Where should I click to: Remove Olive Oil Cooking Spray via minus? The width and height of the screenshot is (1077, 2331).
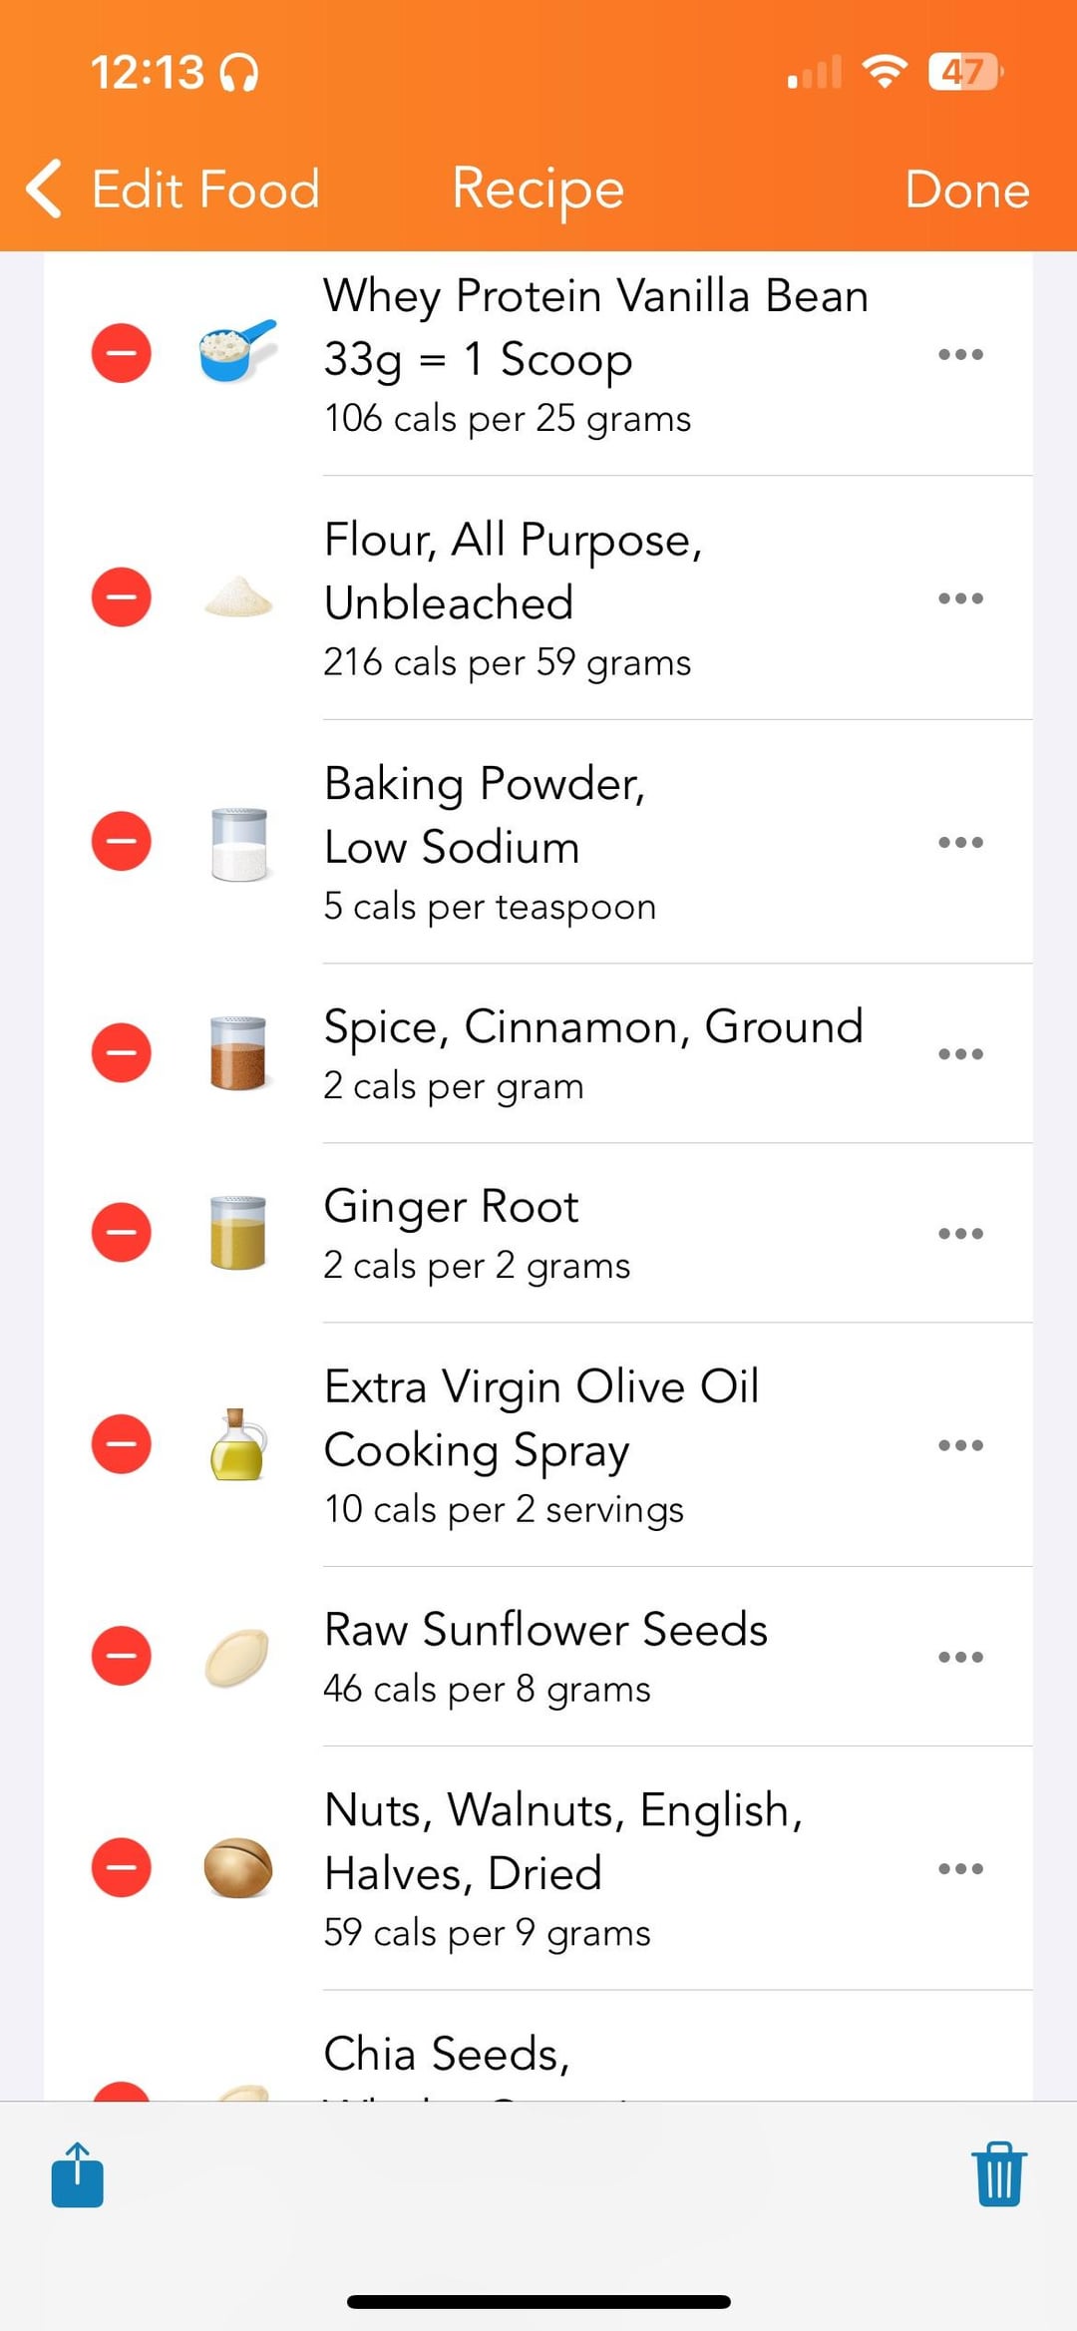click(x=122, y=1444)
